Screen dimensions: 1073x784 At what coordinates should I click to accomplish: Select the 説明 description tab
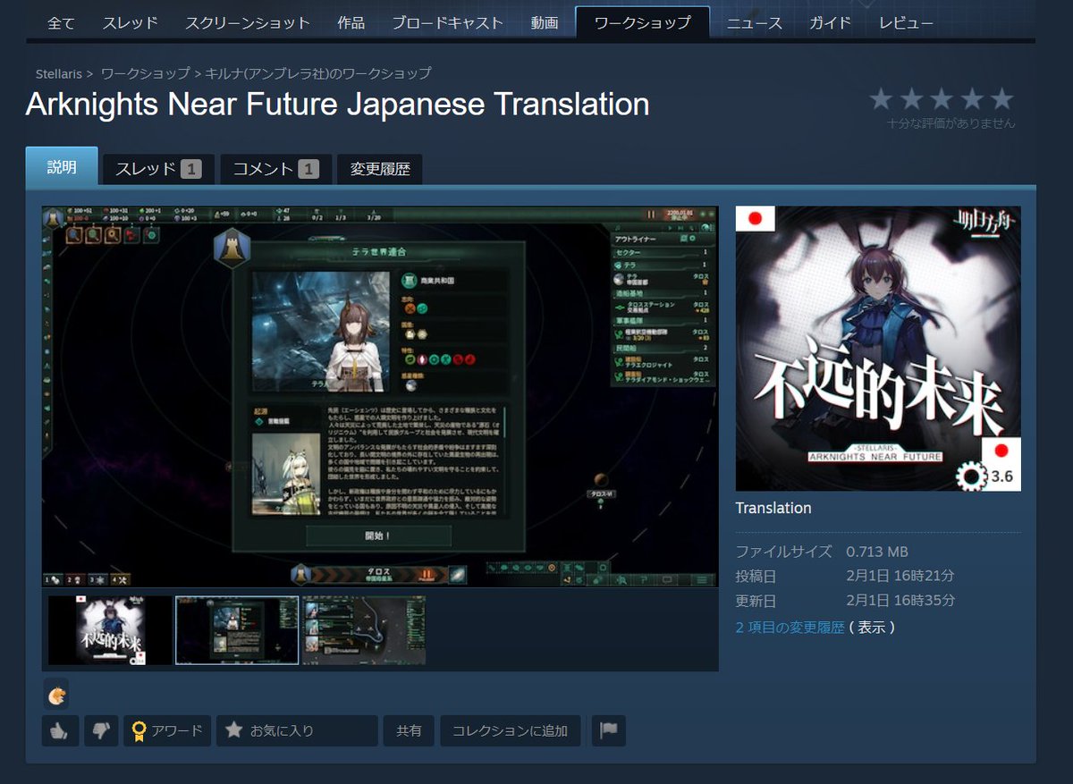coord(62,167)
